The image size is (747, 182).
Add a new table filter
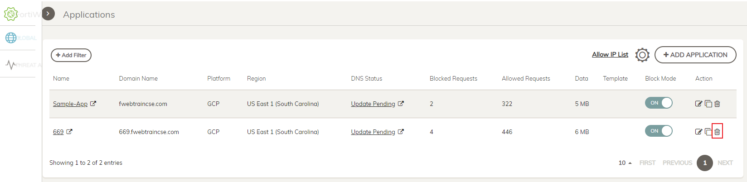71,55
